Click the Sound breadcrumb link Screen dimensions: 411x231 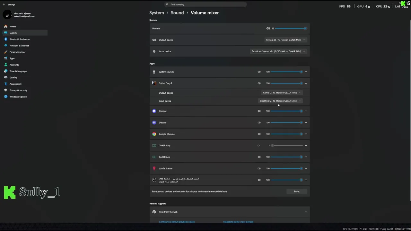(177, 13)
